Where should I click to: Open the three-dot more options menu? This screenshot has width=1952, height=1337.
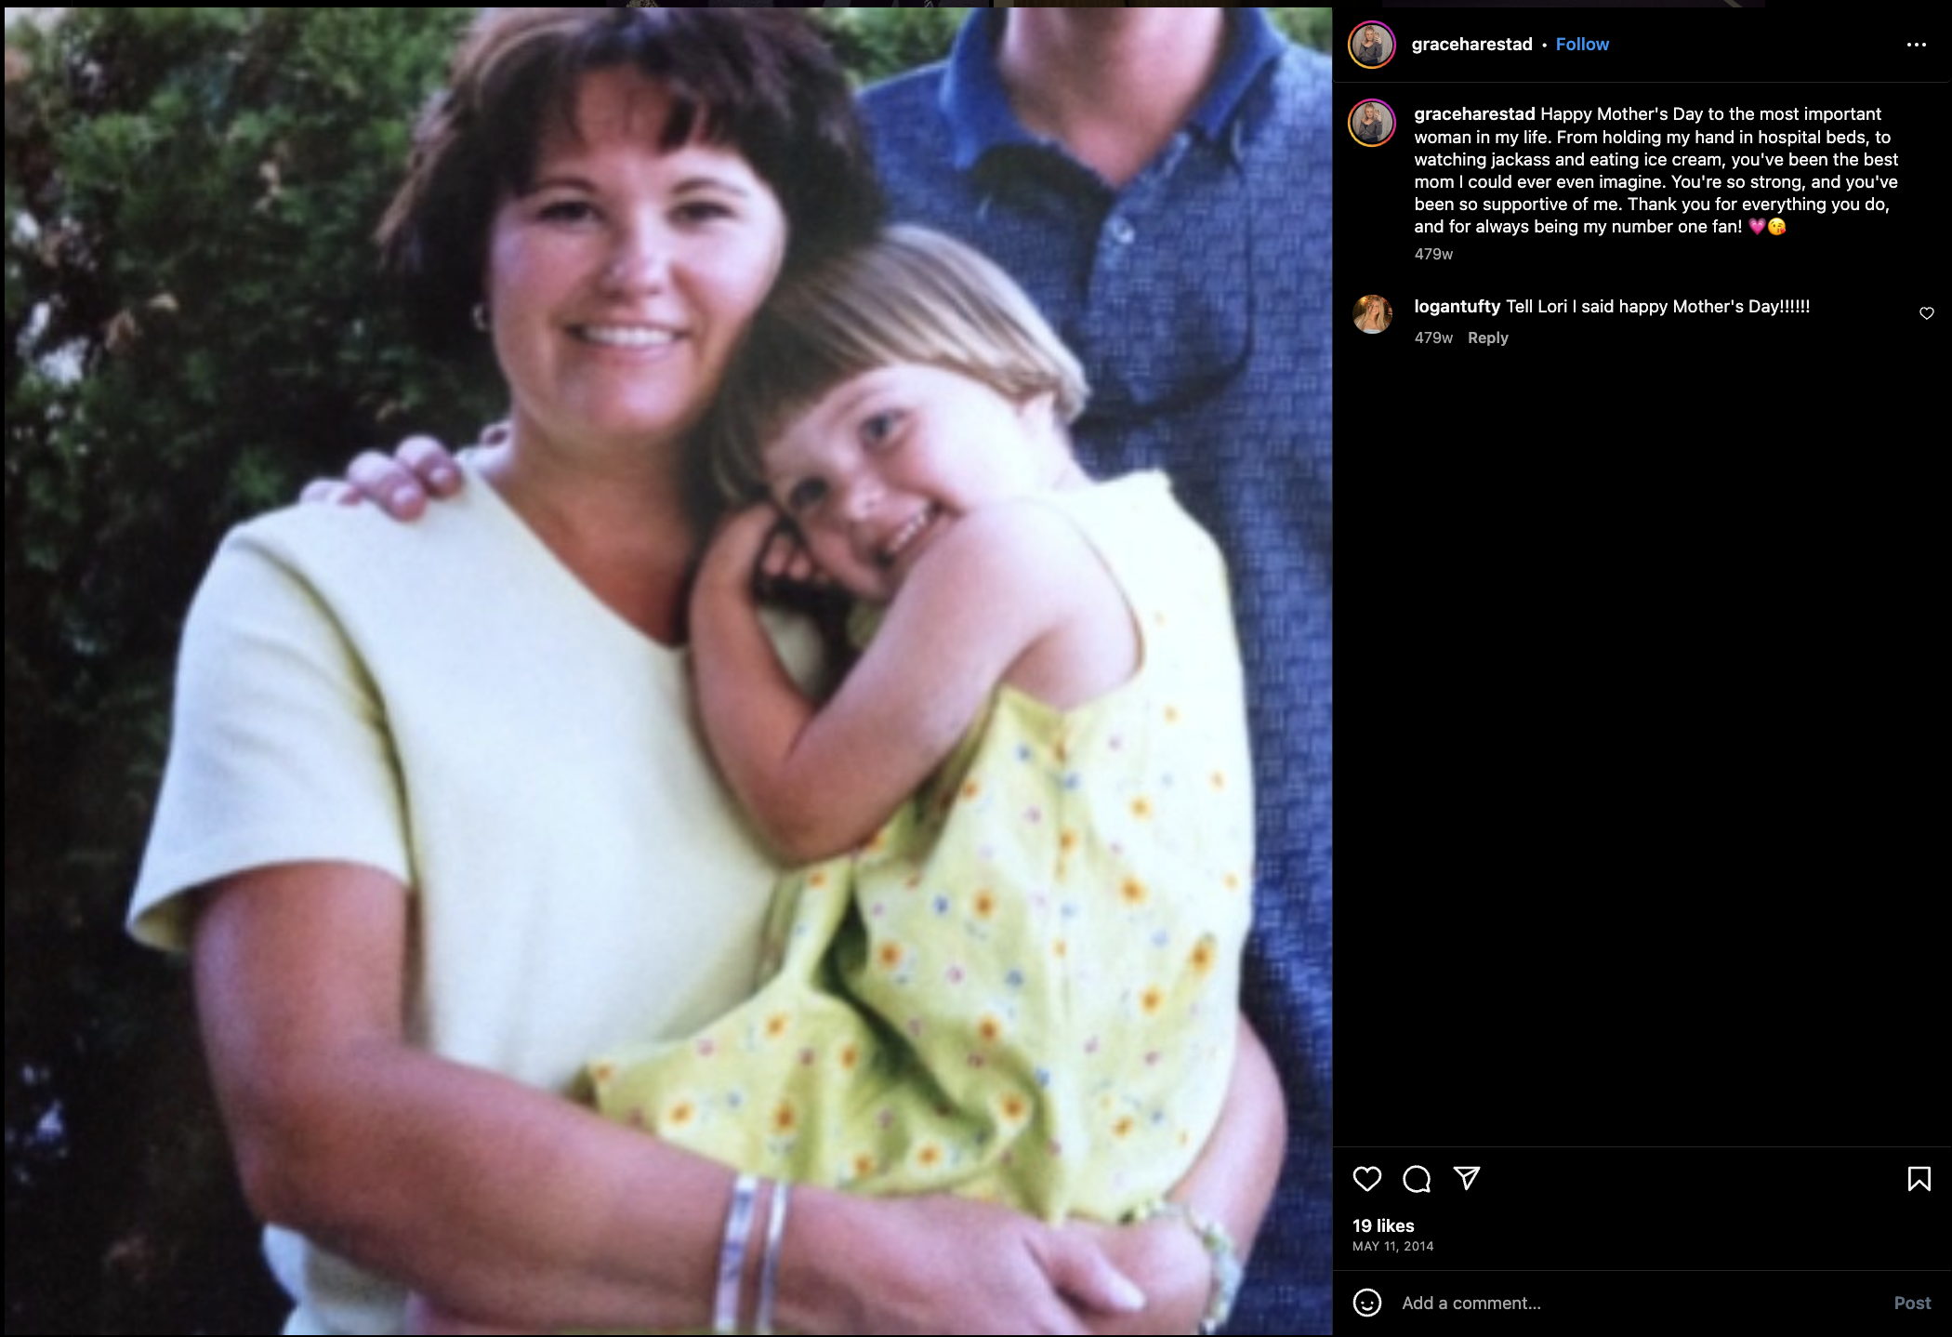1917,45
